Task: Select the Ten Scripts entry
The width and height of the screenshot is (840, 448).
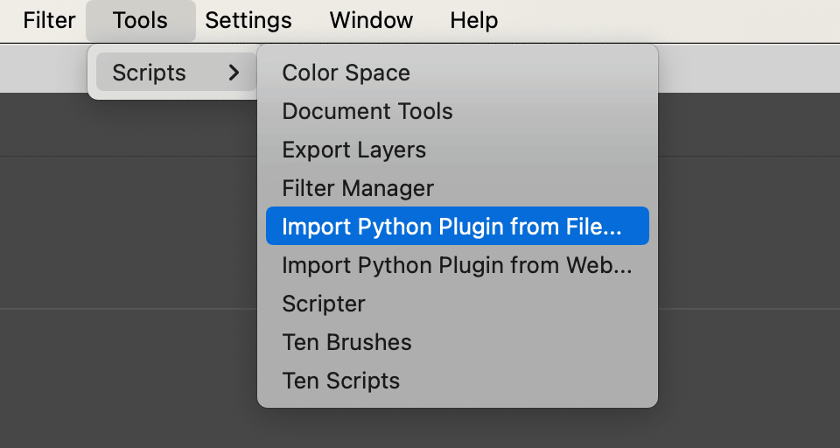Action: [x=340, y=381]
